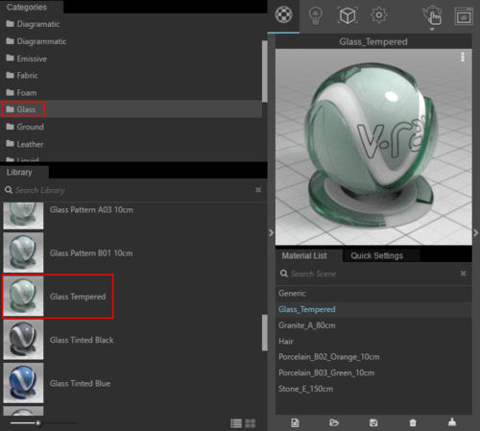
Task: Expand the render teapot dropdown arrow
Action: [x=432, y=29]
